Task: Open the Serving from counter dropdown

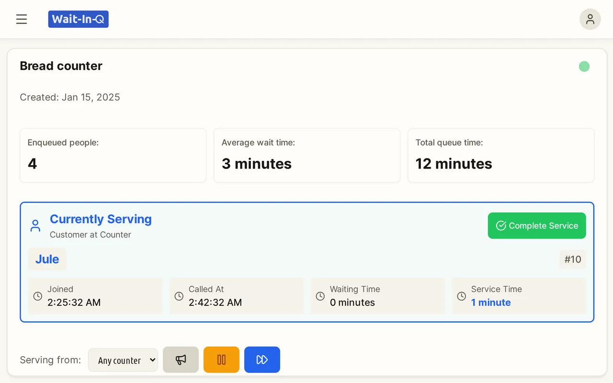Action: (x=123, y=360)
